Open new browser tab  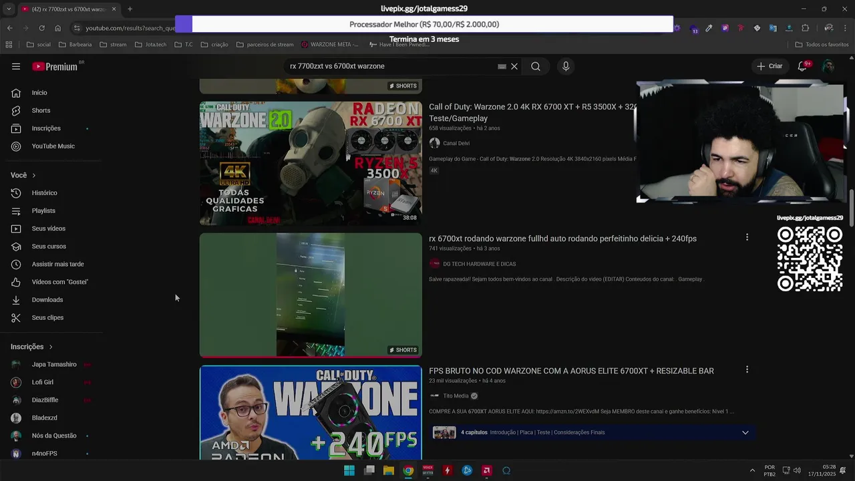(130, 9)
